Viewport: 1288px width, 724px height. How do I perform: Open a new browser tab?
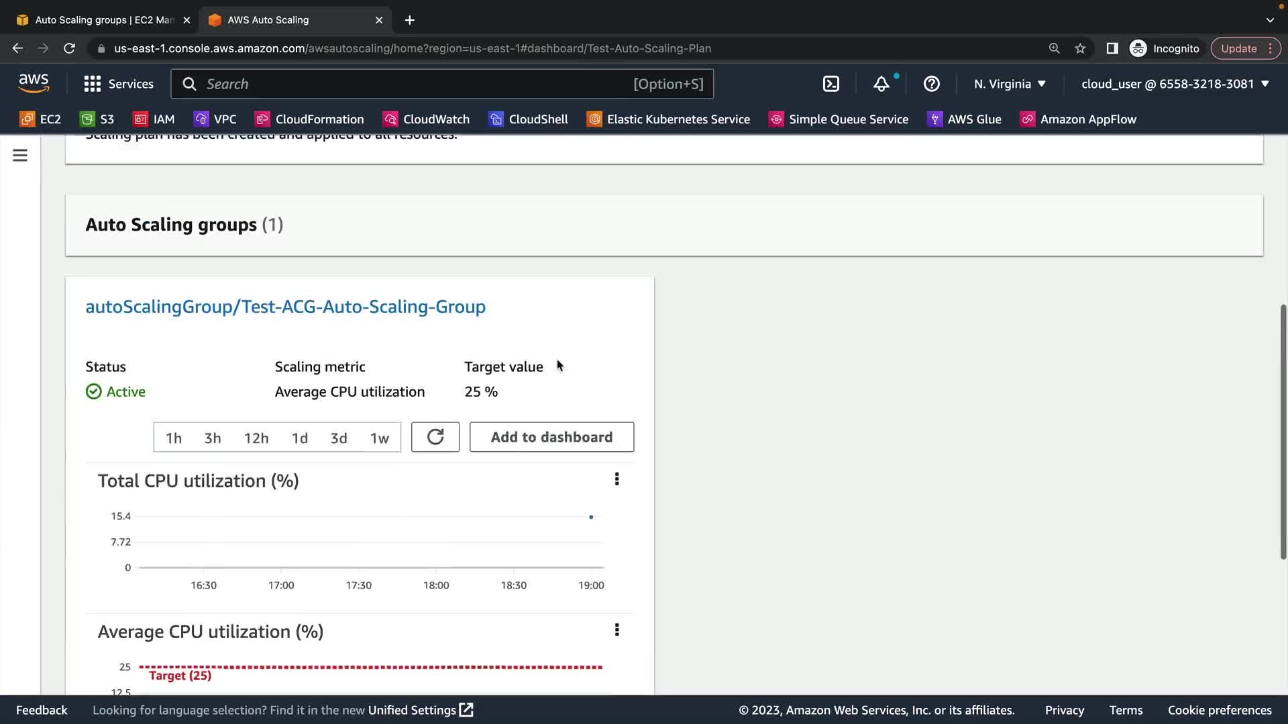[x=409, y=20]
